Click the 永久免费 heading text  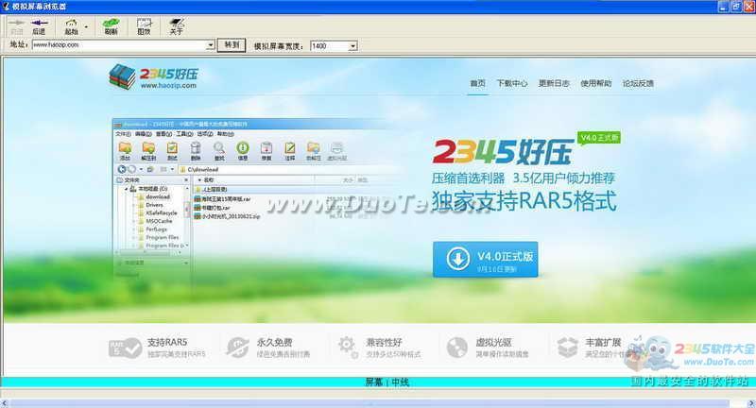274,343
